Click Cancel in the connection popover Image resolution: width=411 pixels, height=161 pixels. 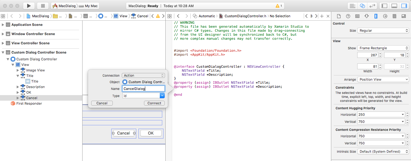[102, 103]
